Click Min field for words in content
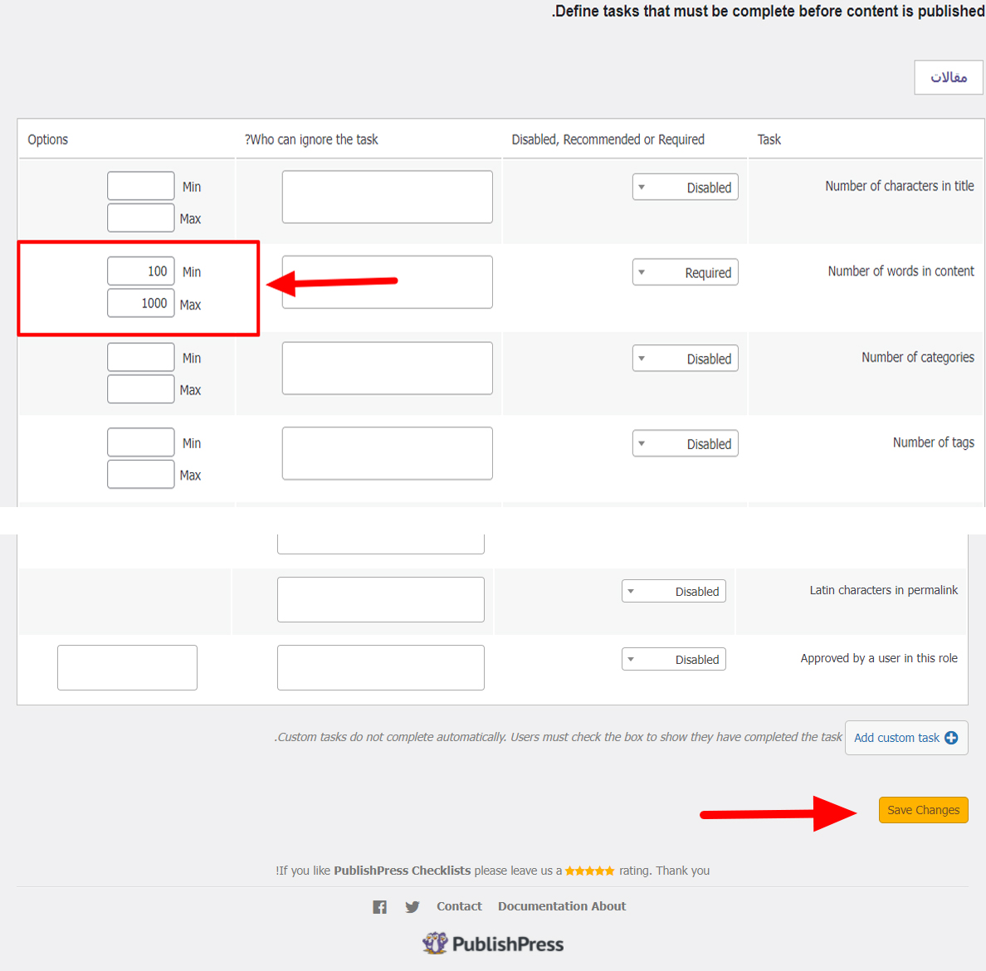This screenshot has height=971, width=986. click(x=140, y=271)
